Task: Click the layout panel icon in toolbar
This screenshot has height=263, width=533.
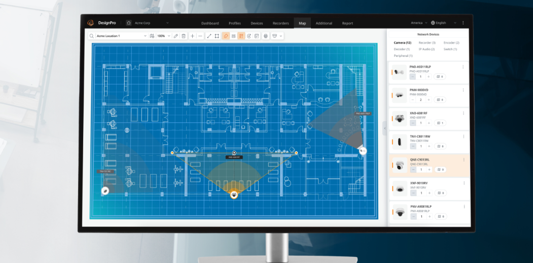Action: point(233,36)
